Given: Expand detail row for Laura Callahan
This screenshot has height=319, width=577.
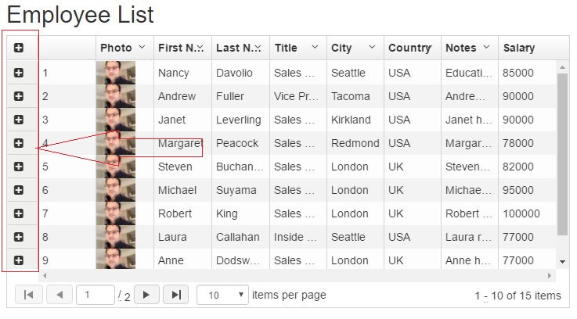Looking at the screenshot, I should 19,237.
